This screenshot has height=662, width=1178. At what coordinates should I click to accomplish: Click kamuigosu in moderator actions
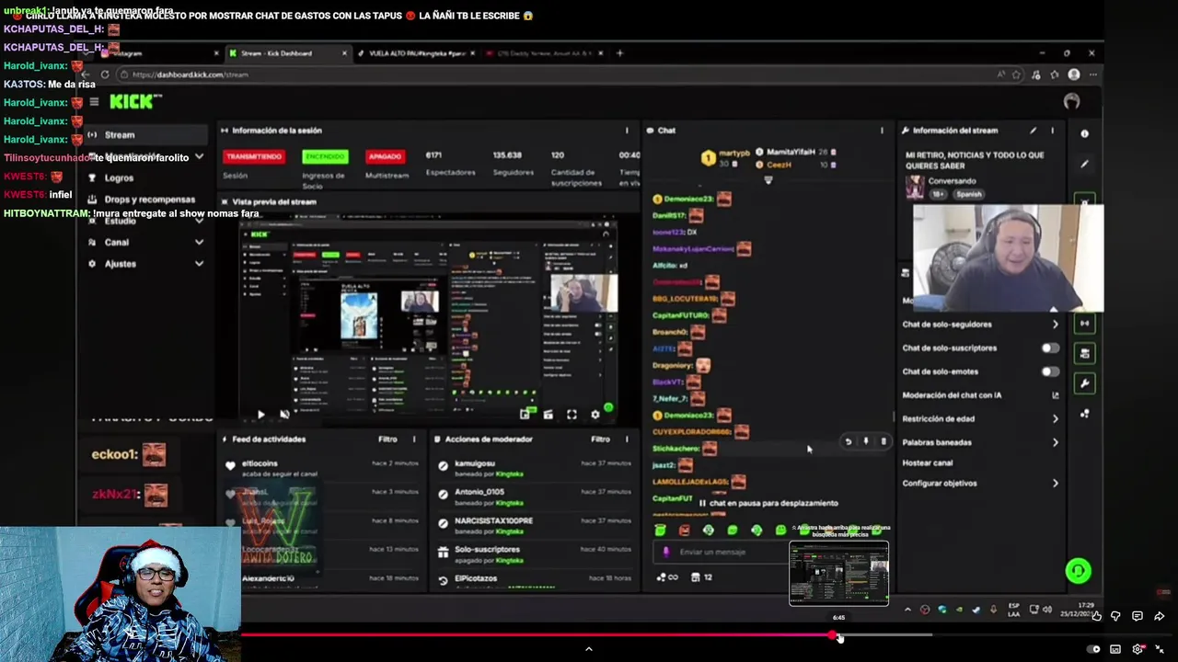(x=475, y=463)
